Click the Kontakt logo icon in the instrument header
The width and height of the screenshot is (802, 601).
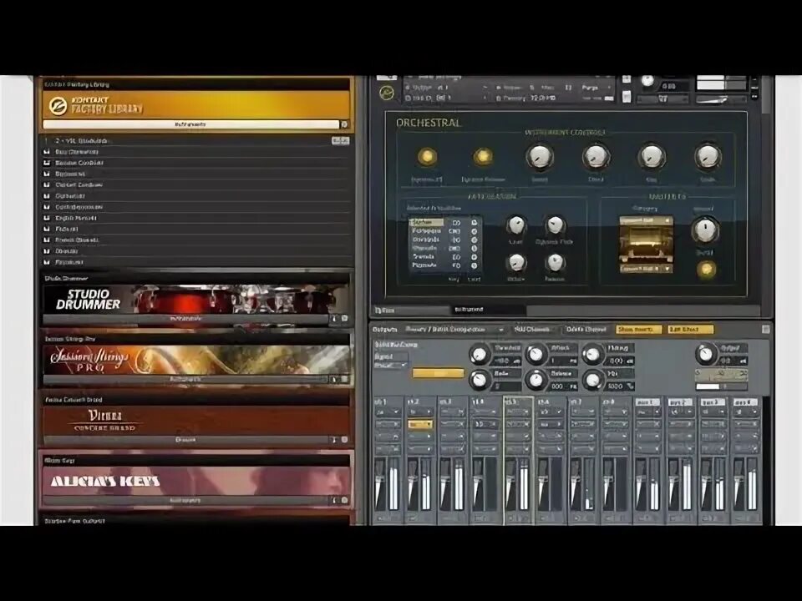pos(387,93)
